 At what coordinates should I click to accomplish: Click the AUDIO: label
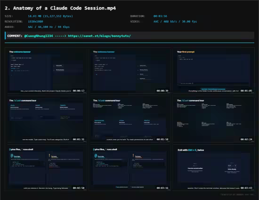point(9,27)
